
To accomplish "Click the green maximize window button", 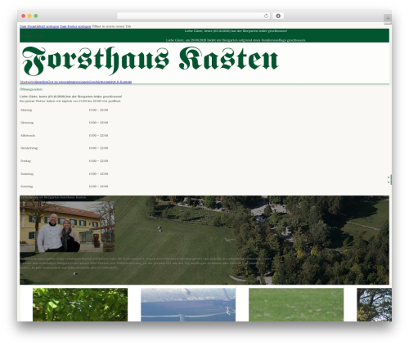I will coord(36,16).
